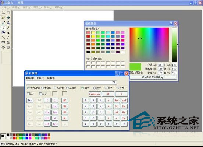Pick the Pick Color eyedropper tool
This screenshot has height=147, width=203.
pos(3,23)
